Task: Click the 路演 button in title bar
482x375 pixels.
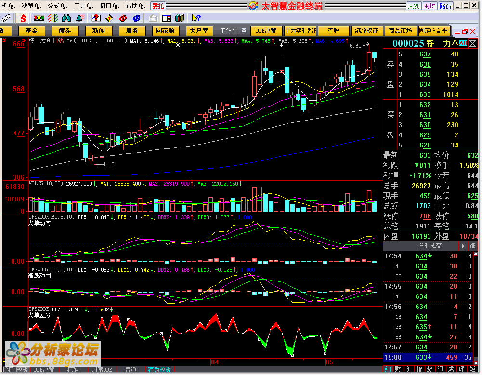Action: pos(445,6)
